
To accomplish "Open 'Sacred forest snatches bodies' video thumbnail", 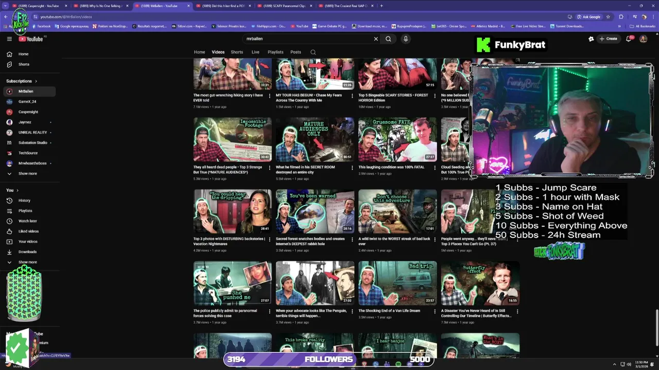I will (315, 211).
